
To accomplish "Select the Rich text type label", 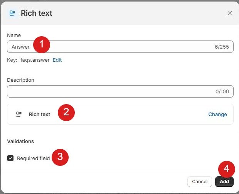I will [39, 115].
